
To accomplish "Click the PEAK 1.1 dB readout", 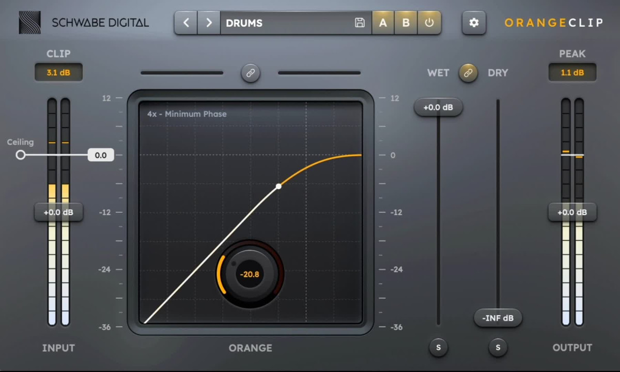I will click(572, 72).
